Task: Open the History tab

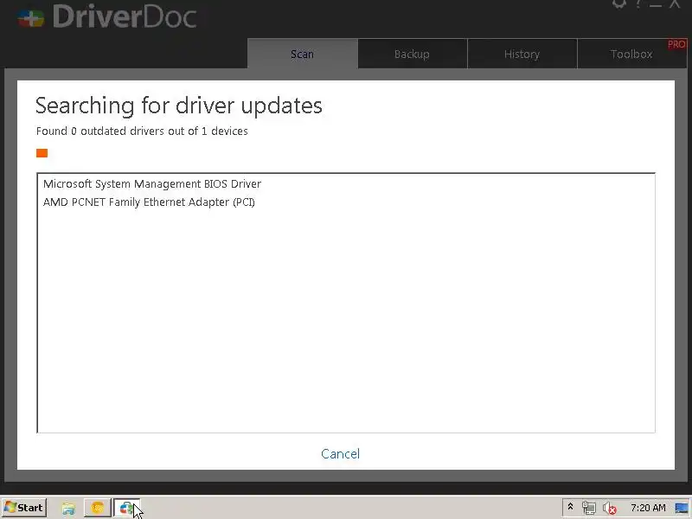Action: pyautogui.click(x=522, y=54)
